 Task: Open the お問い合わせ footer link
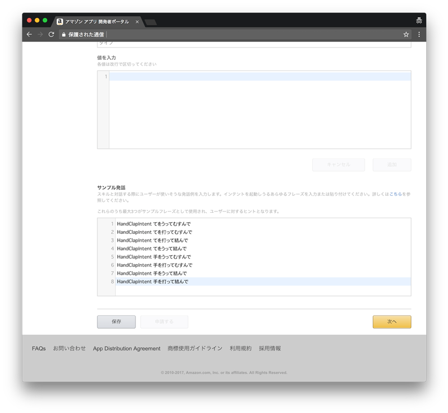point(69,349)
